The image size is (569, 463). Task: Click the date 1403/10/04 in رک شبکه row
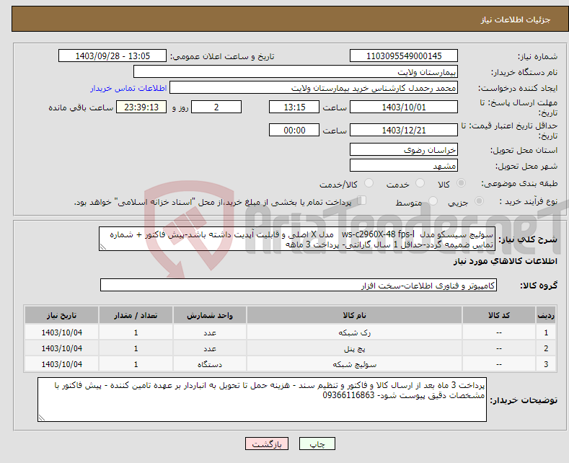pyautogui.click(x=62, y=332)
